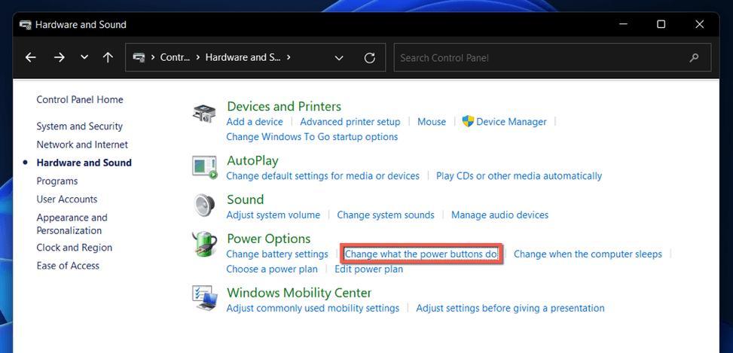Click 'Choose a power plan'

(x=272, y=269)
